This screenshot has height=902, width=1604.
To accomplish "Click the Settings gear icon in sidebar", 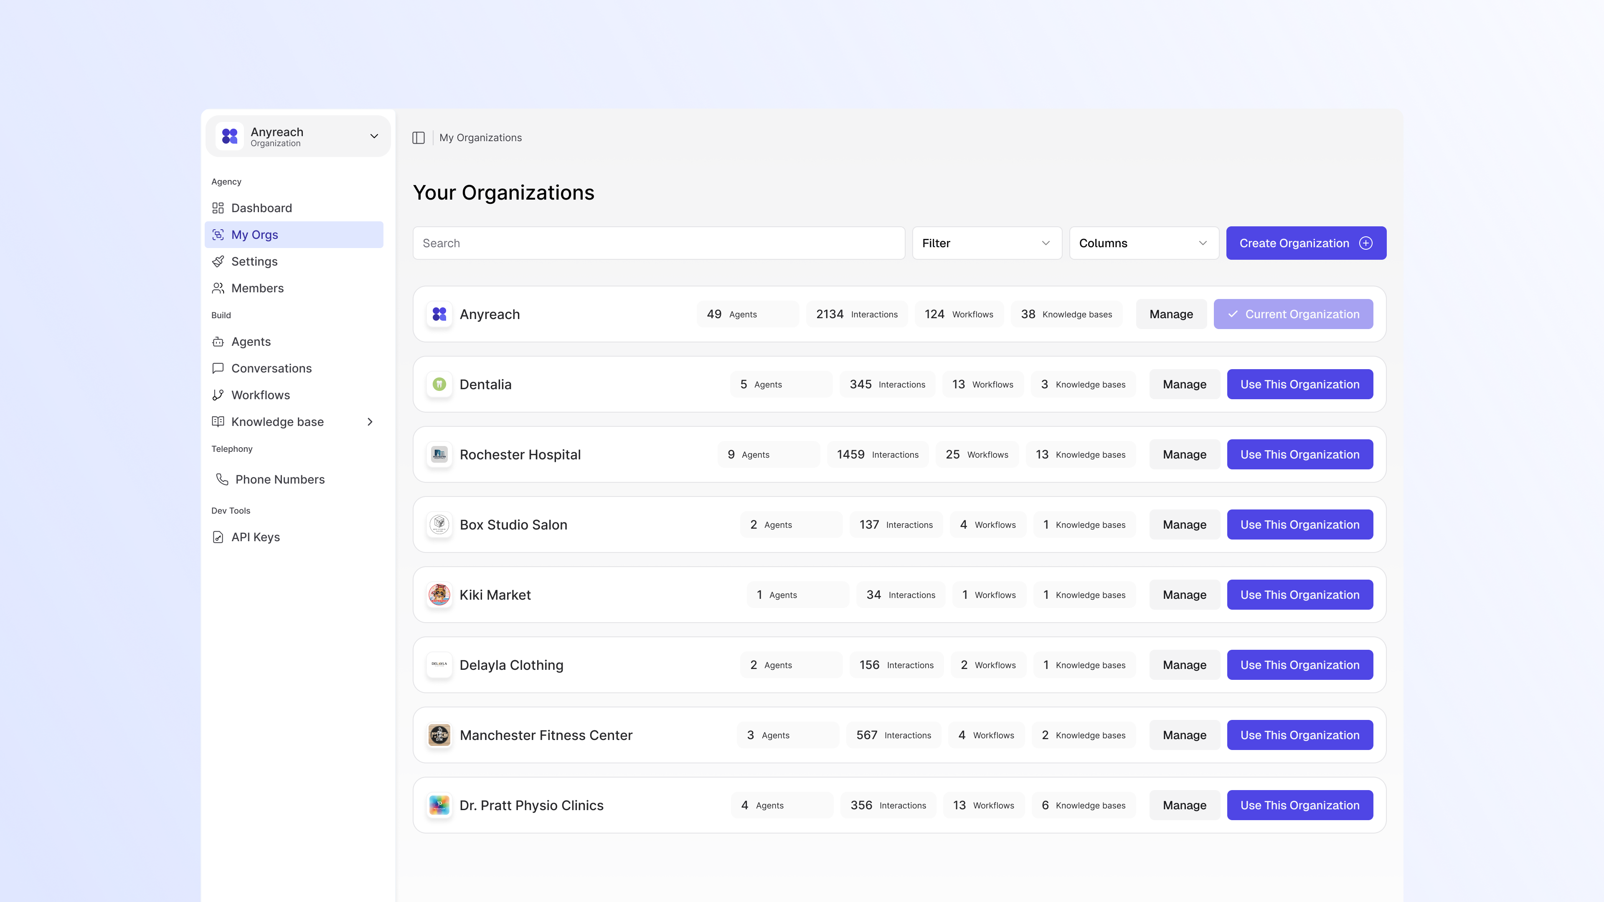I will 218,261.
